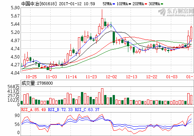The image size is (194, 136).
Task: Click the tallest red volume bar
Action: point(102,97)
